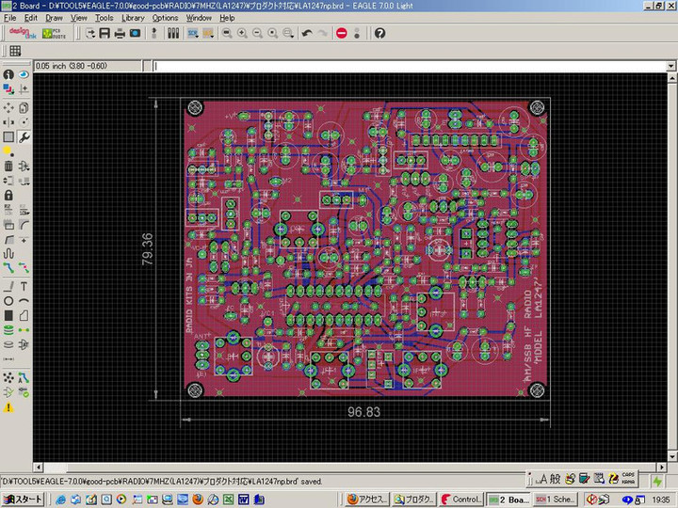The width and height of the screenshot is (678, 508).
Task: Select the Info tool icon
Action: tap(8, 74)
